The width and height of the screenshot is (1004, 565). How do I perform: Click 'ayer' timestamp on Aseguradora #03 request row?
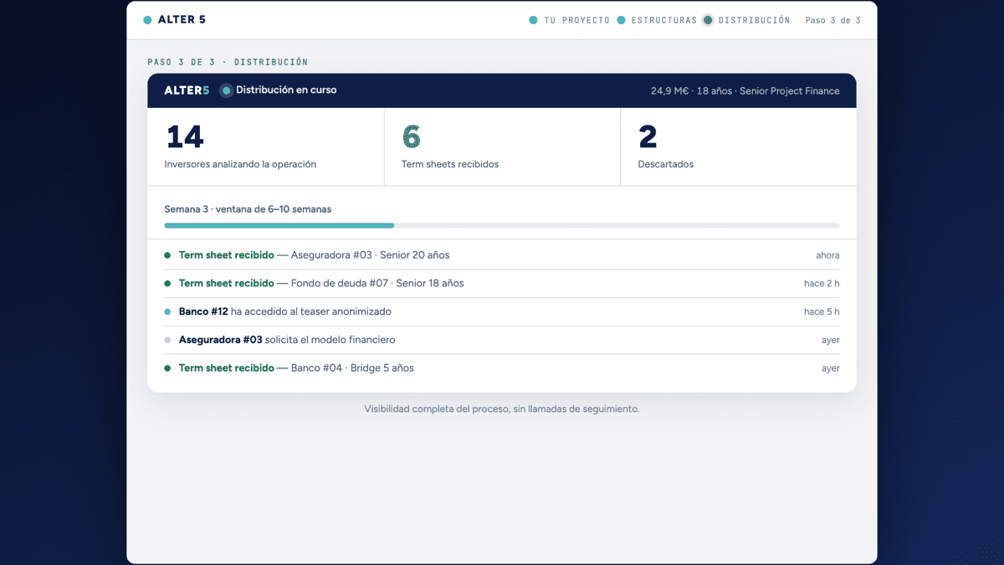point(831,341)
